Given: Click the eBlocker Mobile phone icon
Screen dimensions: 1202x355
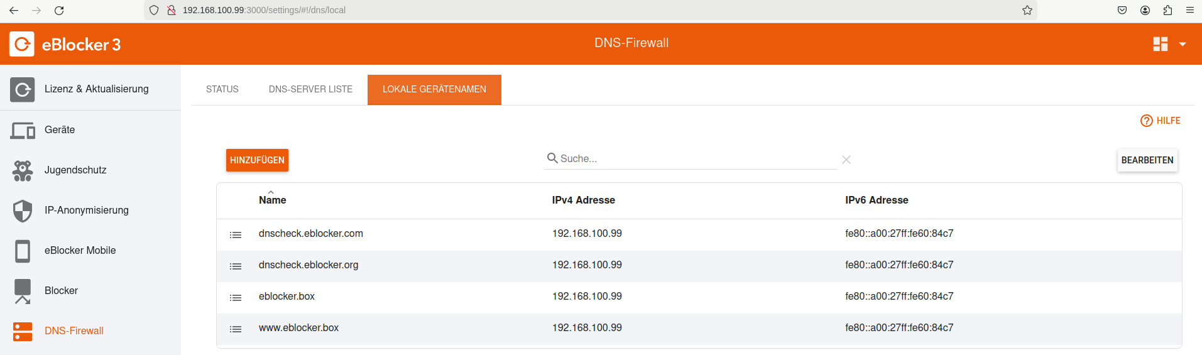Looking at the screenshot, I should [23, 251].
